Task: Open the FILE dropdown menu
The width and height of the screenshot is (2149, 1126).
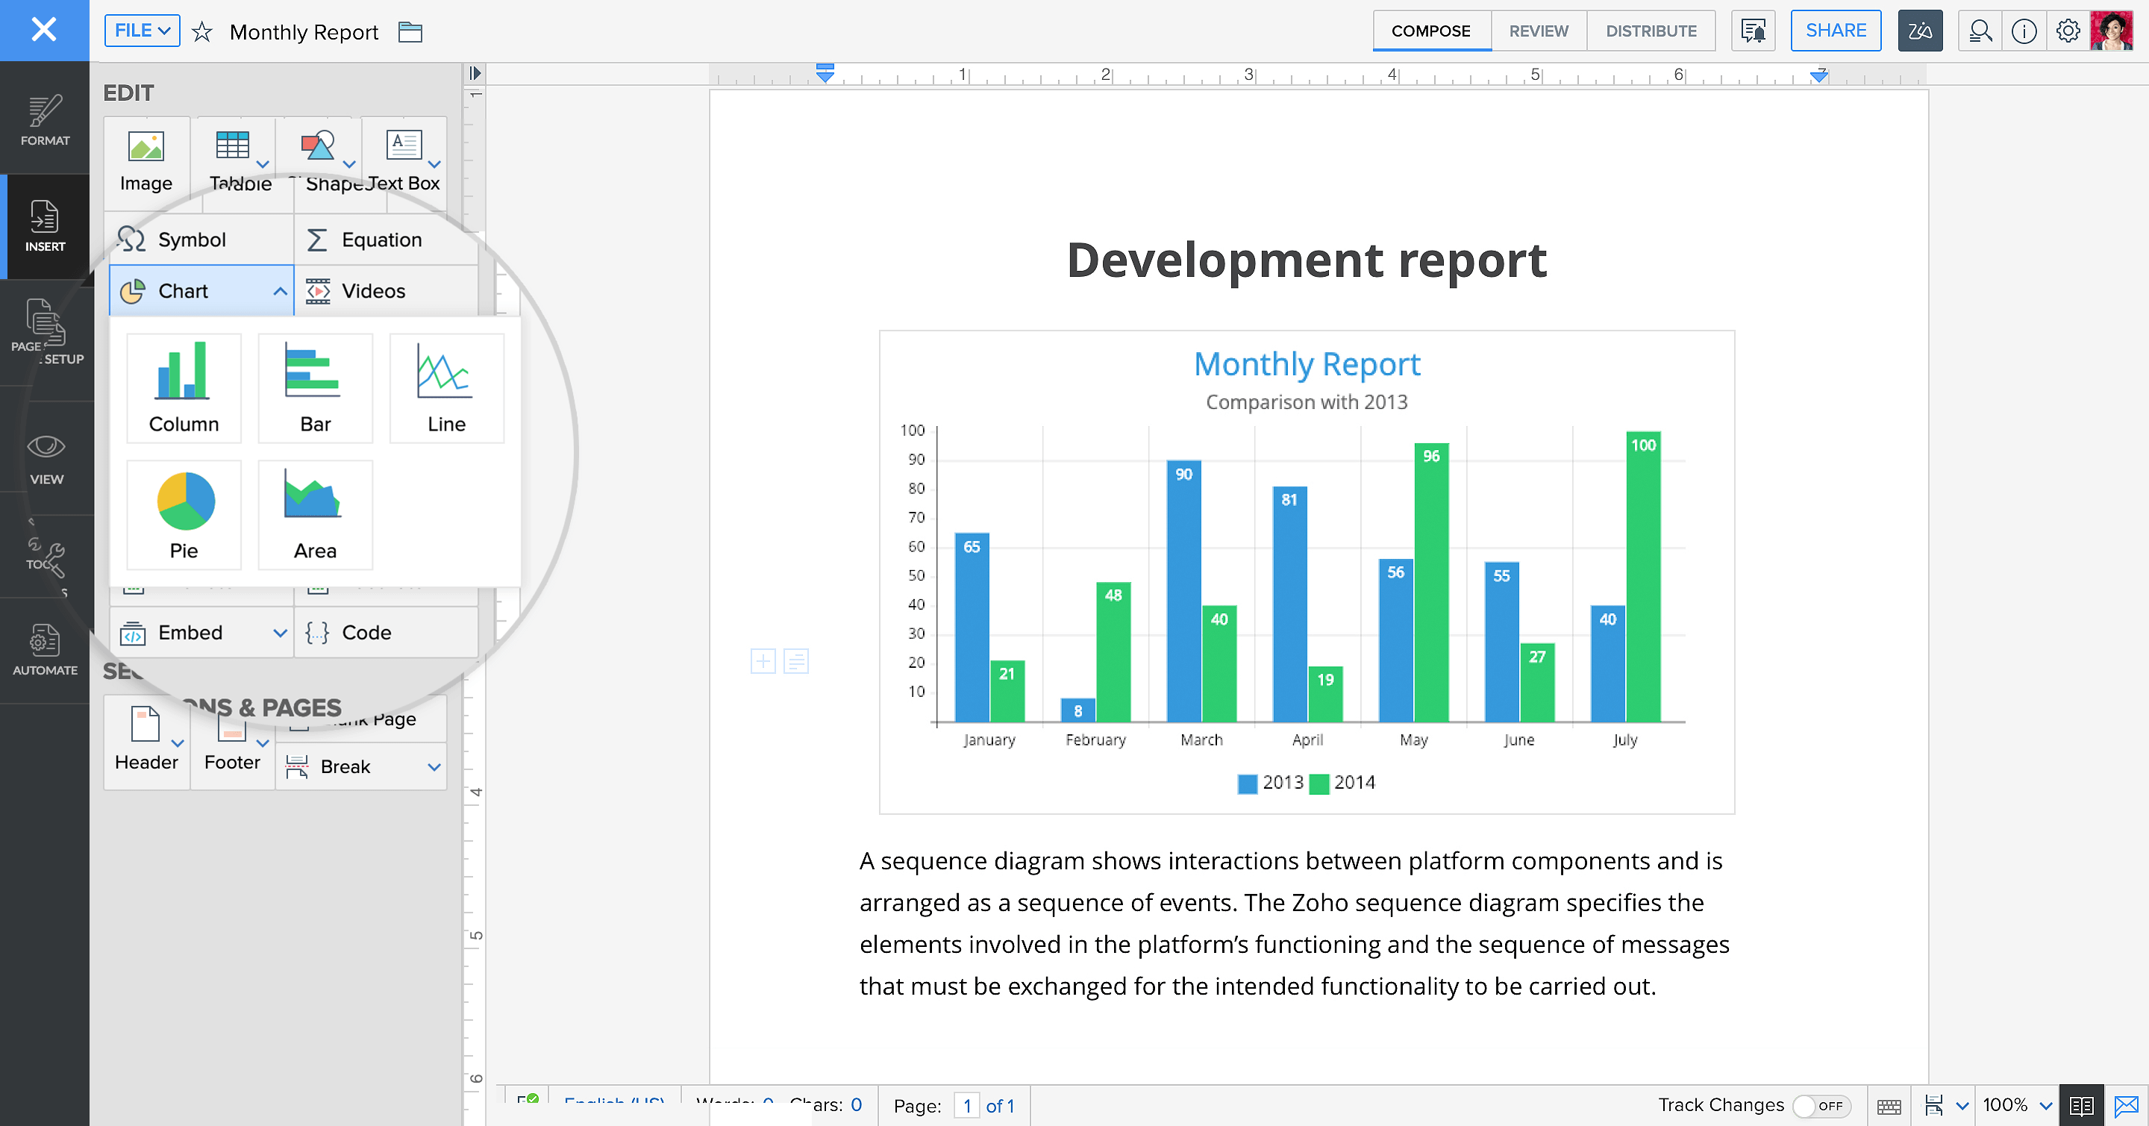Action: point(142,31)
